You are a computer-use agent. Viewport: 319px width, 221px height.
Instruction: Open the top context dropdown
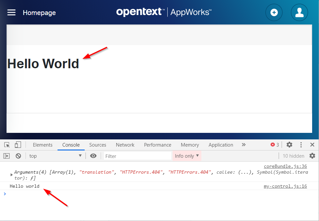tap(55, 156)
